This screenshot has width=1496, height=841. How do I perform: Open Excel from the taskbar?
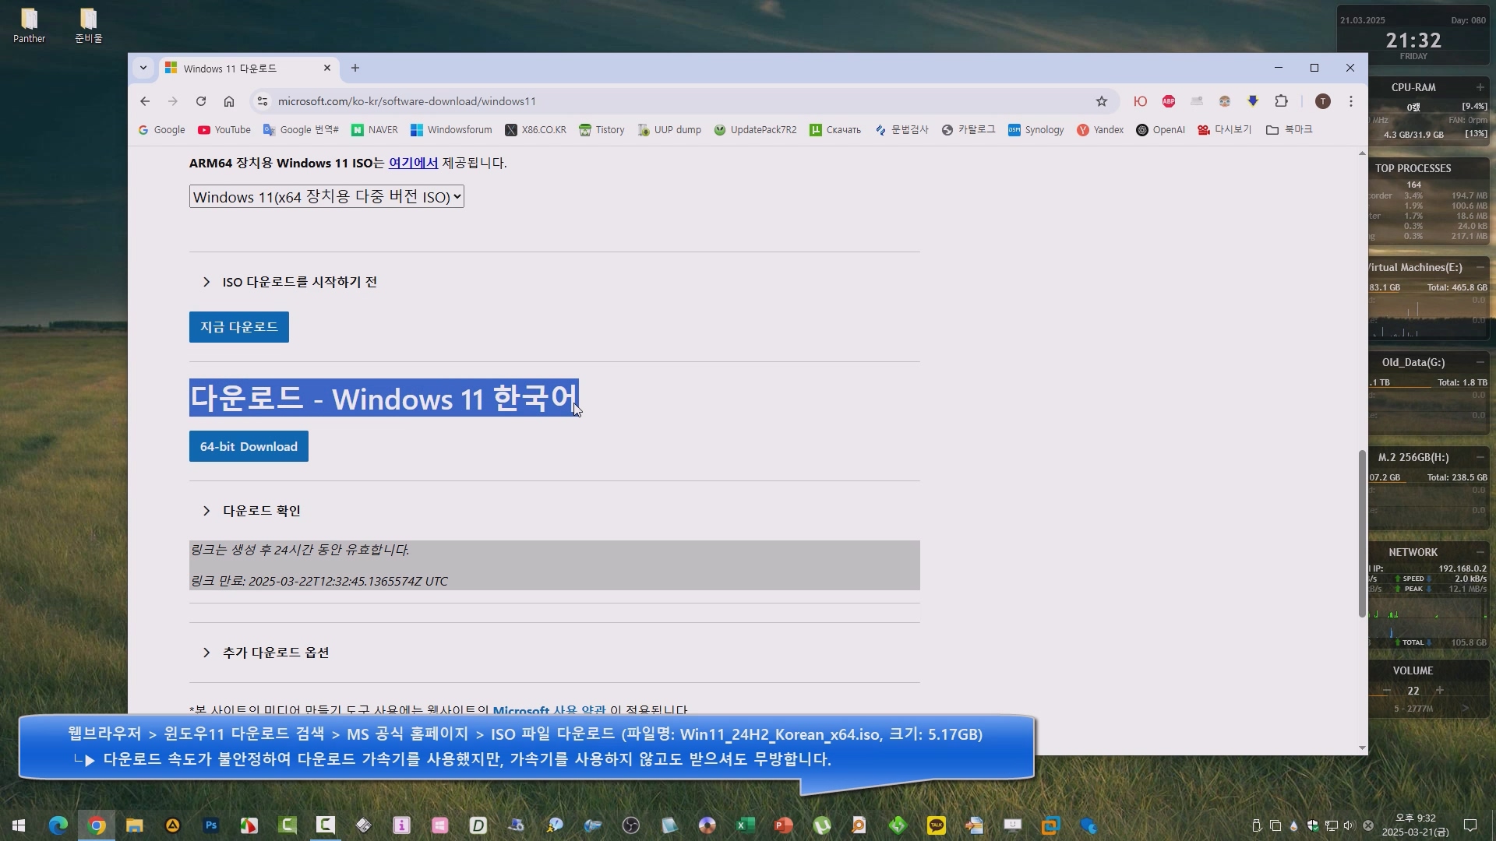point(746,825)
